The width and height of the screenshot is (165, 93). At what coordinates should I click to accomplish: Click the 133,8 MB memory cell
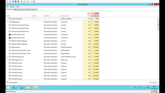tap(96, 47)
